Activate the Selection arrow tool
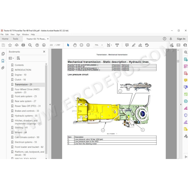Screen dimensions: 188x188 (x=68, y=45)
